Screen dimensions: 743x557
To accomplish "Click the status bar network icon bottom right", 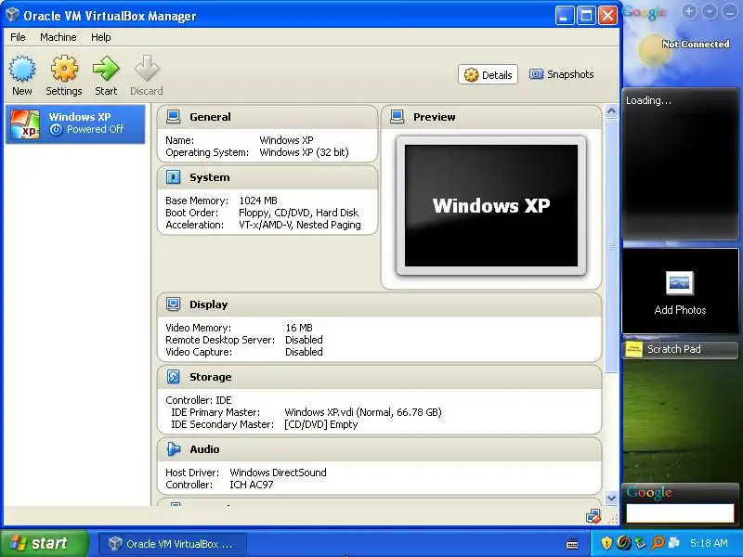I will click(593, 516).
